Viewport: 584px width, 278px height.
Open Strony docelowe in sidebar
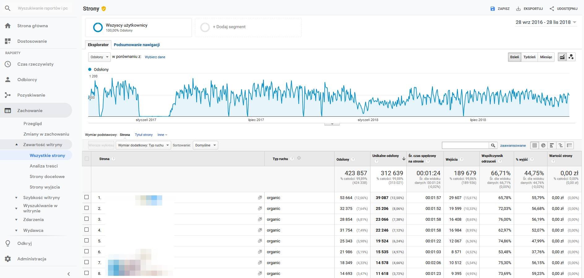click(47, 176)
